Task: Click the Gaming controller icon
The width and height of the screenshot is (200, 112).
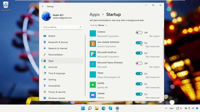Action: pyautogui.click(x=45, y=79)
